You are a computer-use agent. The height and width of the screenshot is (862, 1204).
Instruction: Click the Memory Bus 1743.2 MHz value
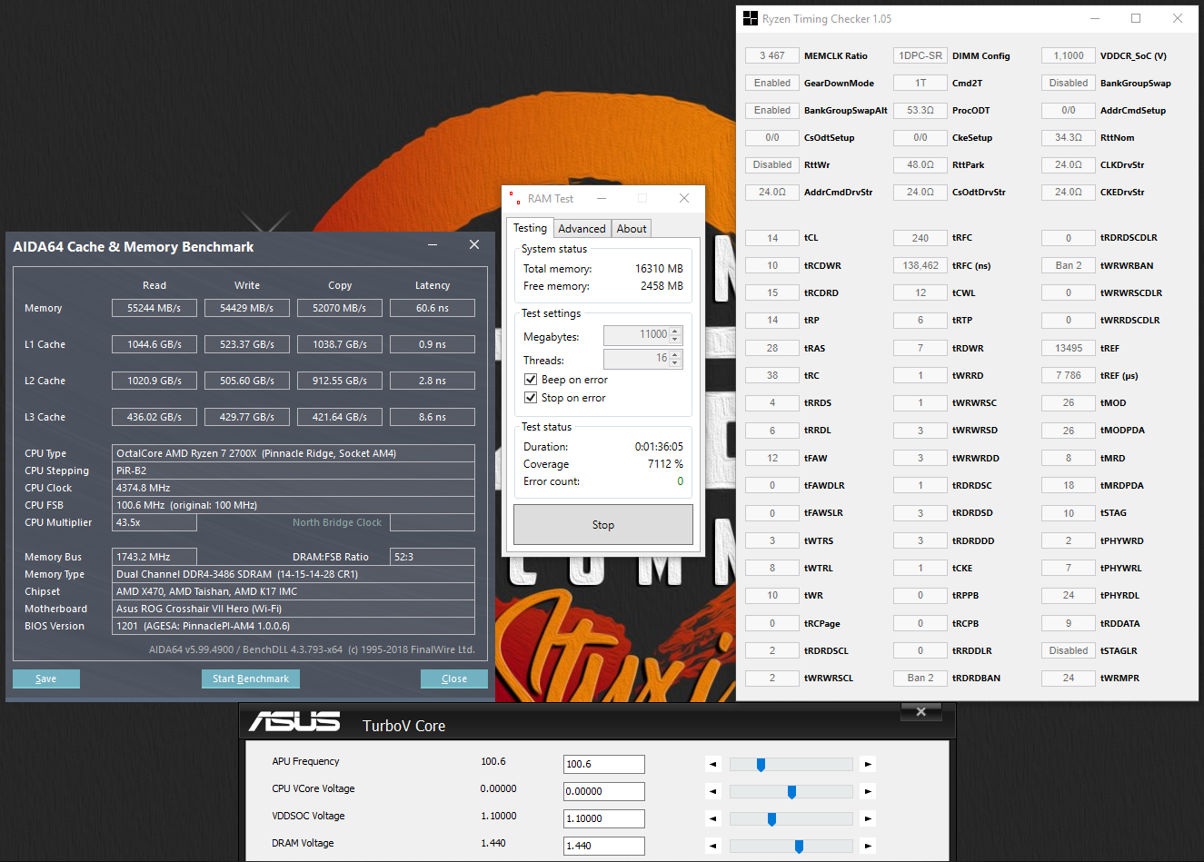click(x=154, y=557)
